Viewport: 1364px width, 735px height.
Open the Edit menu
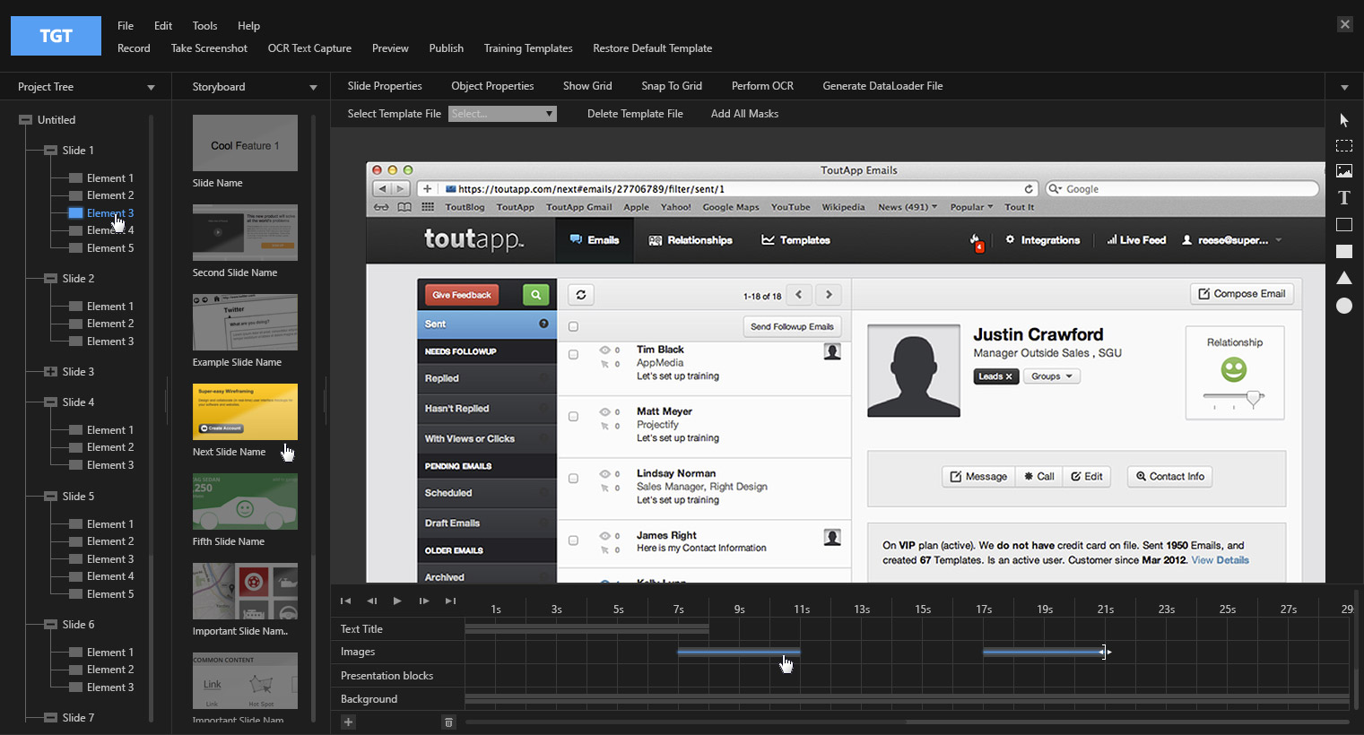163,26
